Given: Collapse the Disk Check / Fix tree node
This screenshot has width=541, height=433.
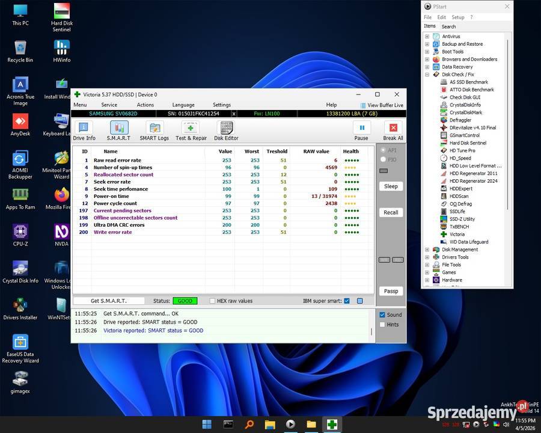Looking at the screenshot, I should click(x=427, y=75).
